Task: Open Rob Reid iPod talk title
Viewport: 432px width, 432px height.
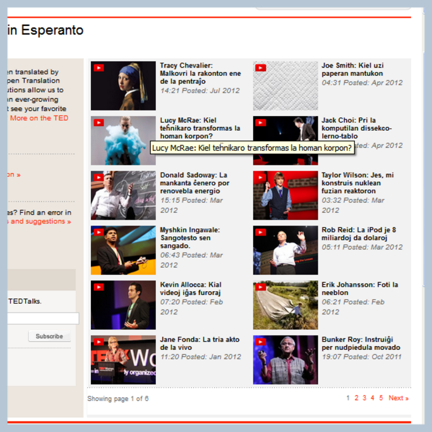Action: [359, 234]
